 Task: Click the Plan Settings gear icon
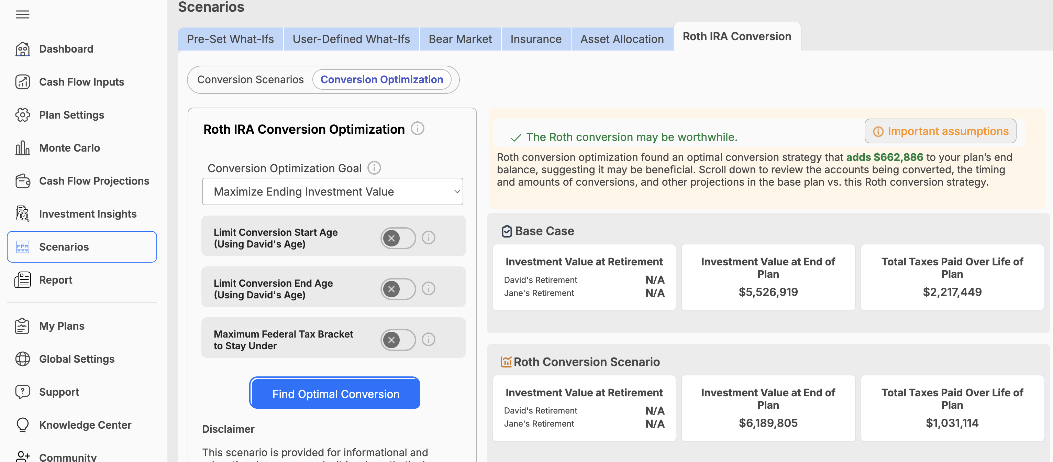22,115
